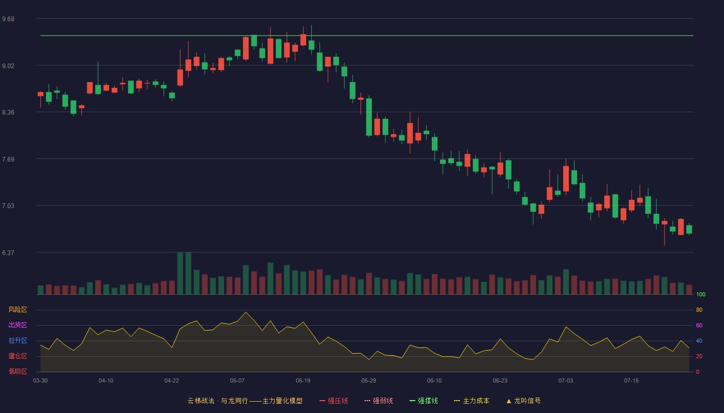Click the green horizontal support line

coord(367,36)
